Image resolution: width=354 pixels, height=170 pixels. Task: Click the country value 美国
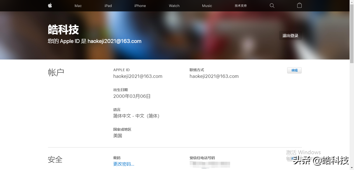coord(118,136)
